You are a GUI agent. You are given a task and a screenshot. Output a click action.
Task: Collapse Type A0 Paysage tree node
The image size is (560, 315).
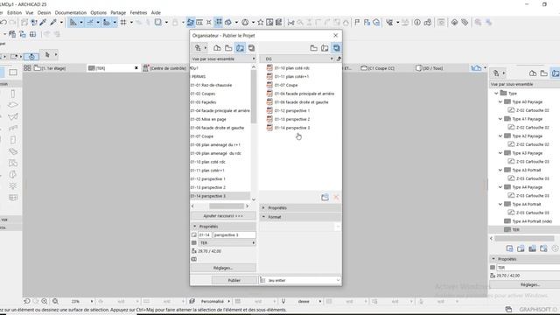point(500,101)
